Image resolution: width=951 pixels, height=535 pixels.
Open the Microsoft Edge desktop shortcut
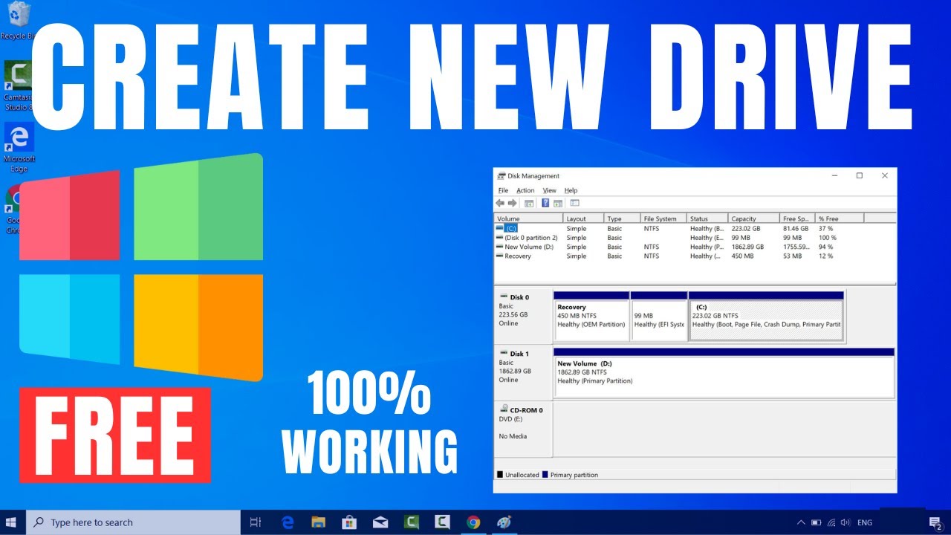(x=19, y=146)
